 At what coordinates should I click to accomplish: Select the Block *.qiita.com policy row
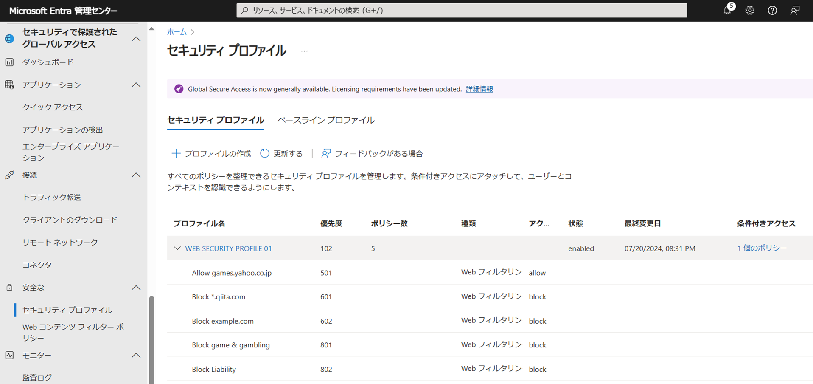click(490, 296)
